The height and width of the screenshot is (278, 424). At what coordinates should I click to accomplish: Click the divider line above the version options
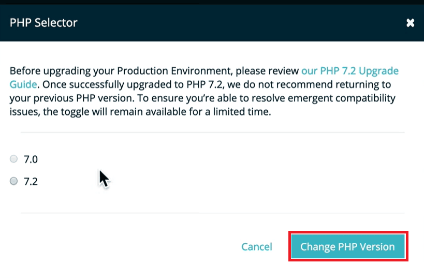coord(212,133)
